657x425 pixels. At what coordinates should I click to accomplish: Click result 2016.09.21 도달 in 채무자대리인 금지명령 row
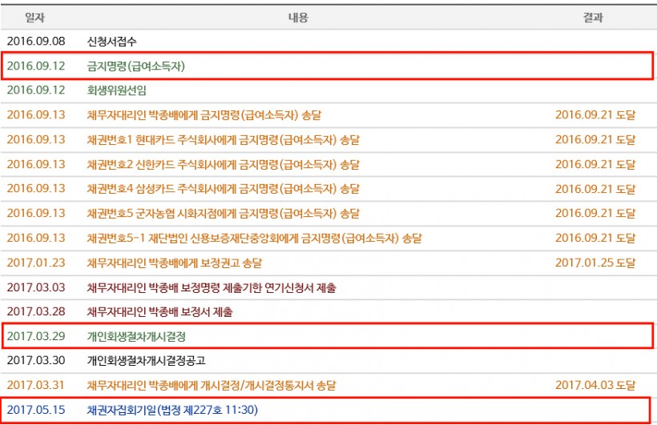595,114
